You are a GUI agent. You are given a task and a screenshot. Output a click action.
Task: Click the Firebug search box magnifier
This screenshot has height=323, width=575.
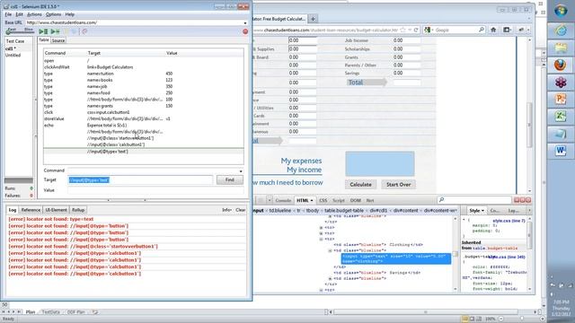(x=441, y=200)
